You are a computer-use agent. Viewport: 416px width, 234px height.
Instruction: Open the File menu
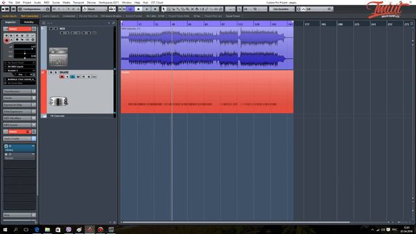[x=10, y=3]
